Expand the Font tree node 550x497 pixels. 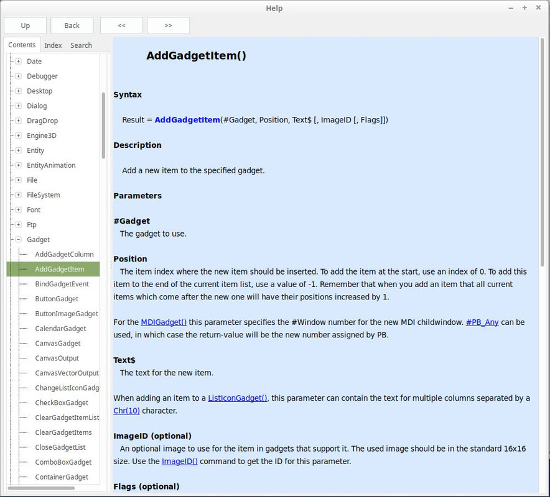point(19,210)
